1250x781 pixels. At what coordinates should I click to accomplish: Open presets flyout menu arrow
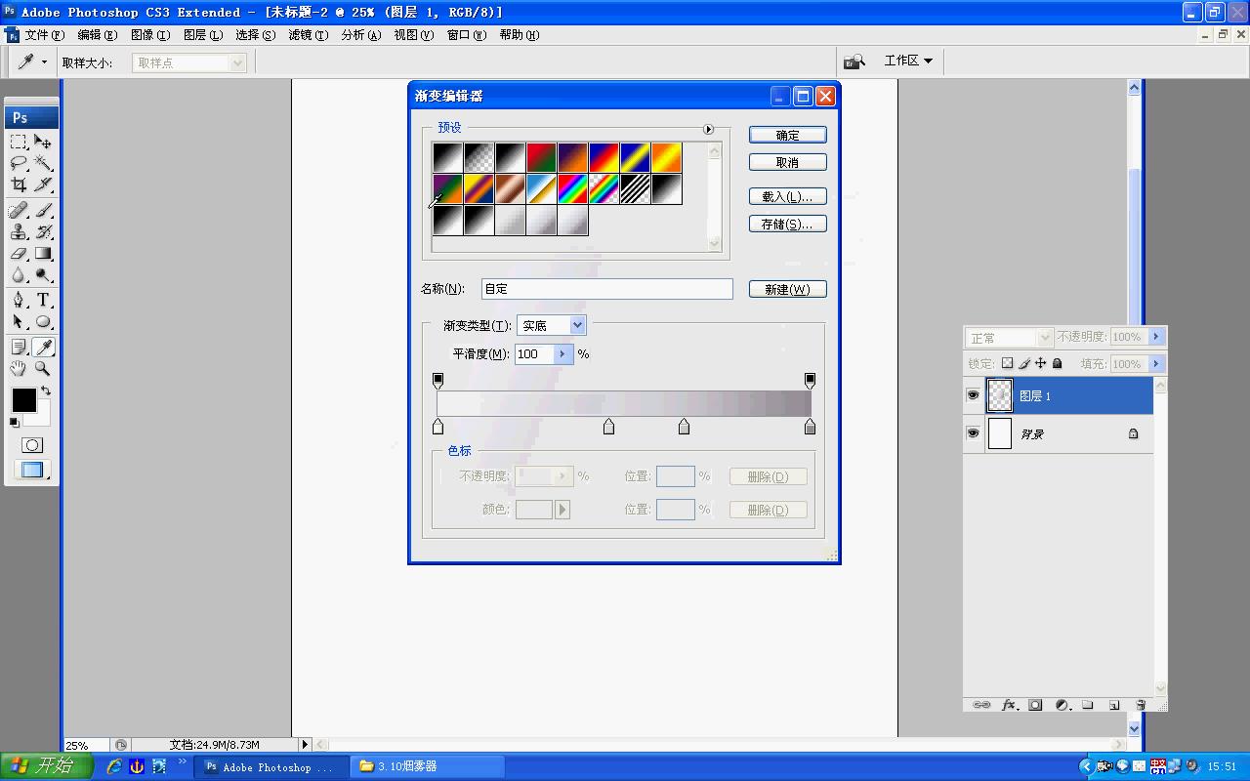(x=708, y=129)
